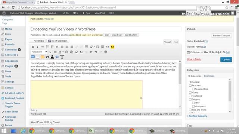Edit the Public visibility setting
The height and width of the screenshot is (134, 239).
[x=204, y=47]
